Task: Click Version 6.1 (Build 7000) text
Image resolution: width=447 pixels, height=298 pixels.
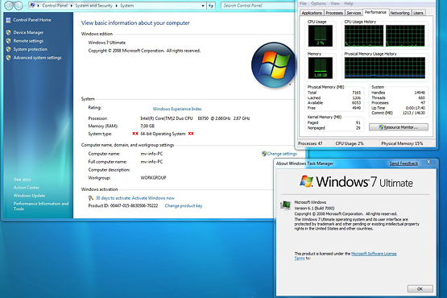Action: [x=314, y=208]
